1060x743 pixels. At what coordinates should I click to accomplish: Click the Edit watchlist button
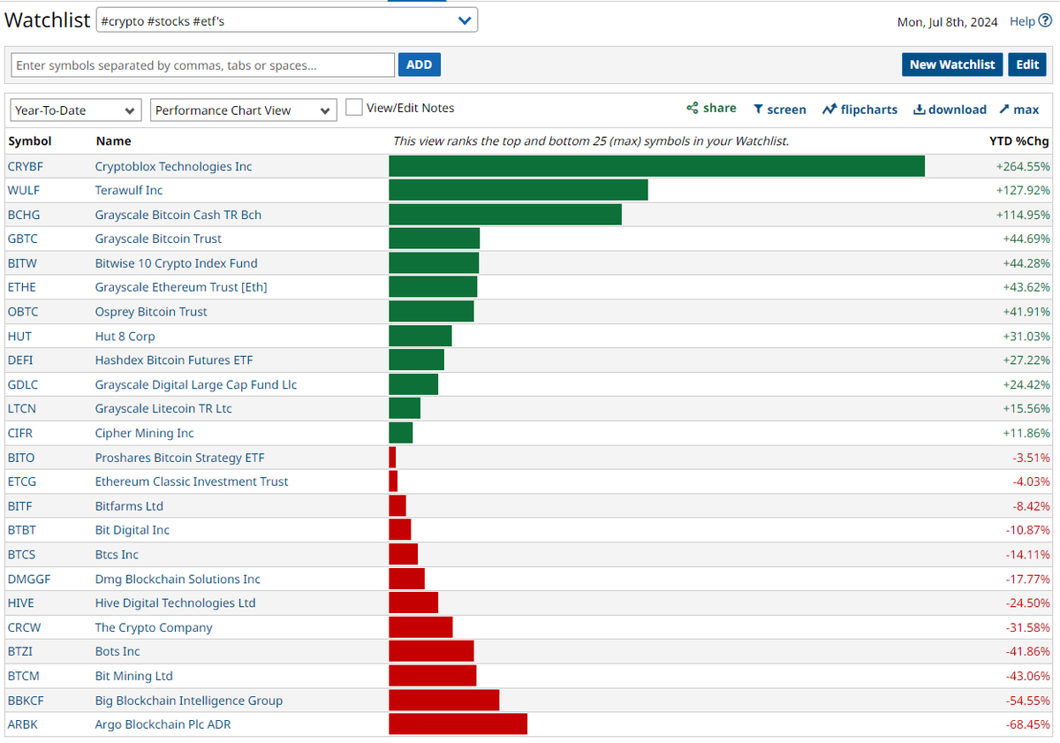pyautogui.click(x=1027, y=64)
